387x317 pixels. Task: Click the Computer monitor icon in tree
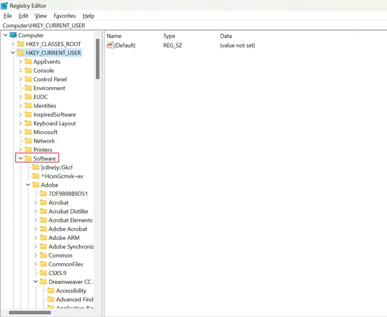click(x=13, y=35)
